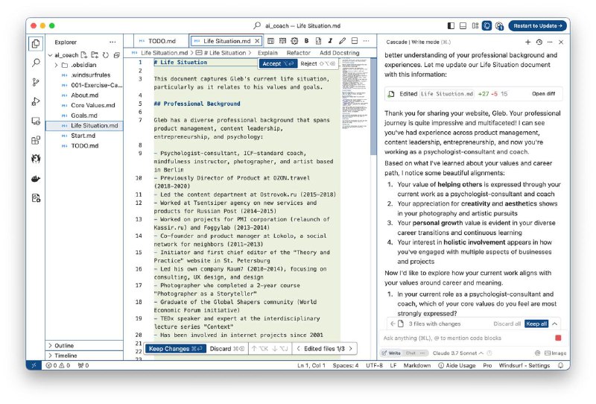Toggle italic formatting in editor toolbar

point(330,41)
